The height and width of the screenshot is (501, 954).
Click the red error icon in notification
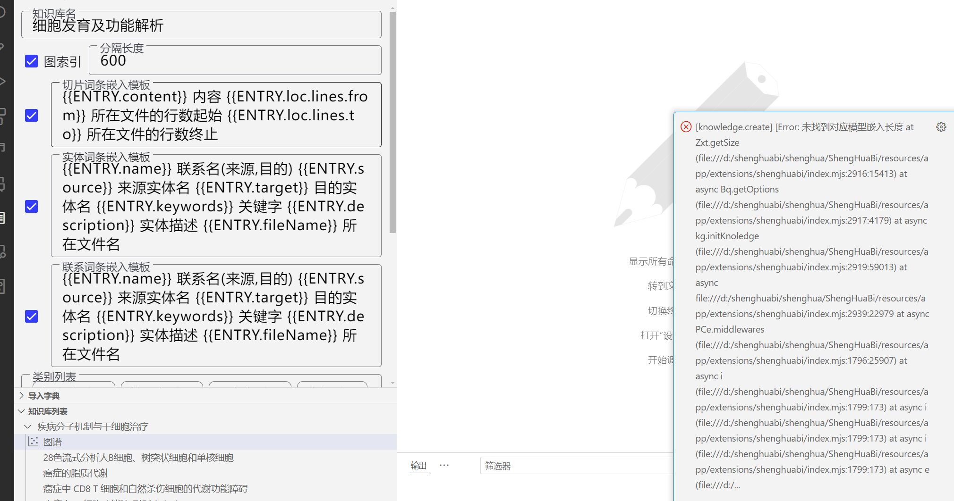(x=686, y=127)
